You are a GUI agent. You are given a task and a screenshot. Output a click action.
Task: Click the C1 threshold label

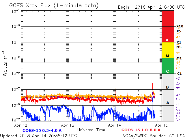pyautogui.click(x=179, y=74)
